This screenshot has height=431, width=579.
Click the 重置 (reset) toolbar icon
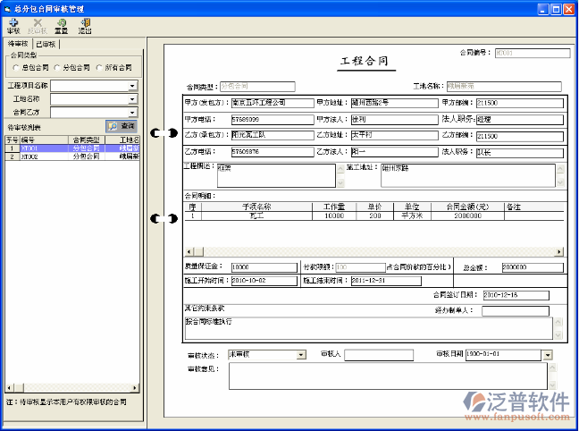click(x=61, y=25)
